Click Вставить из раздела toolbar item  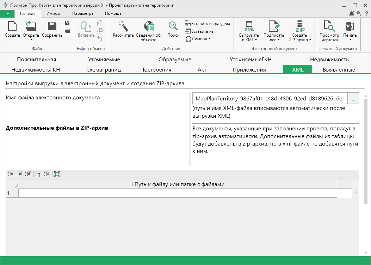[x=208, y=24]
